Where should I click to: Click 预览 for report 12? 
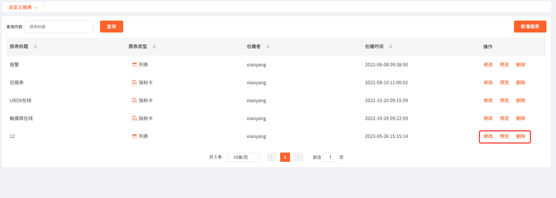point(504,136)
